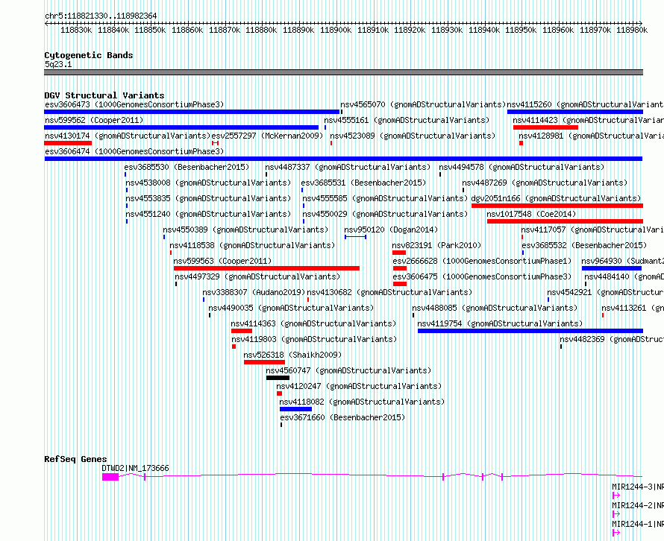Image resolution: width=664 pixels, height=541 pixels.
Task: Click the red bar under nsv4114363
Action: coord(242,331)
